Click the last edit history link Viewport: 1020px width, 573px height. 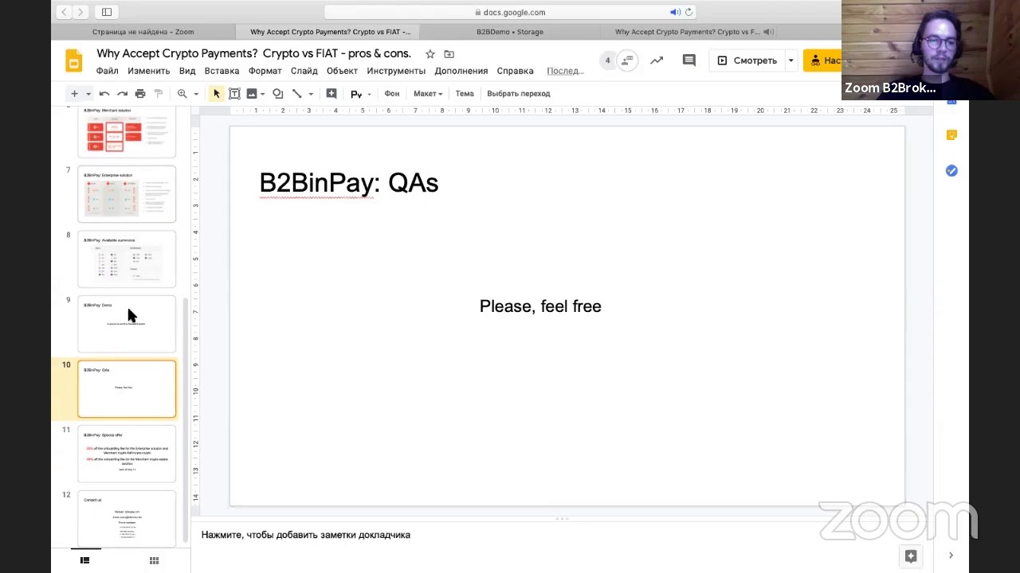click(565, 71)
